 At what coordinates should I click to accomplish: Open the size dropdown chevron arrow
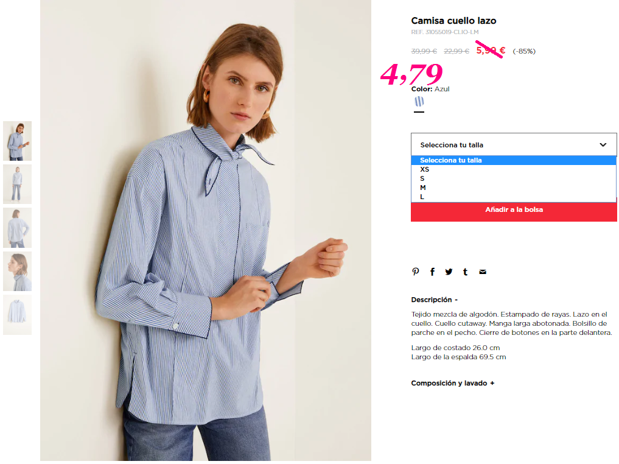tap(603, 145)
